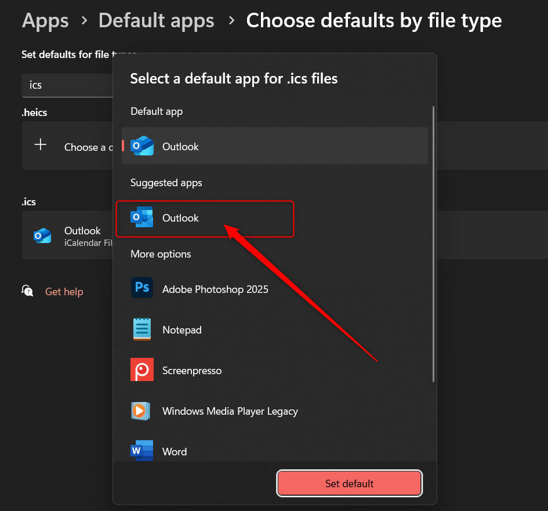Click the Notepad notepad icon
The height and width of the screenshot is (511, 548).
point(142,329)
